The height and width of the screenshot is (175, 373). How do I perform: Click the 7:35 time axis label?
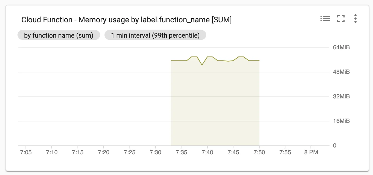click(181, 152)
